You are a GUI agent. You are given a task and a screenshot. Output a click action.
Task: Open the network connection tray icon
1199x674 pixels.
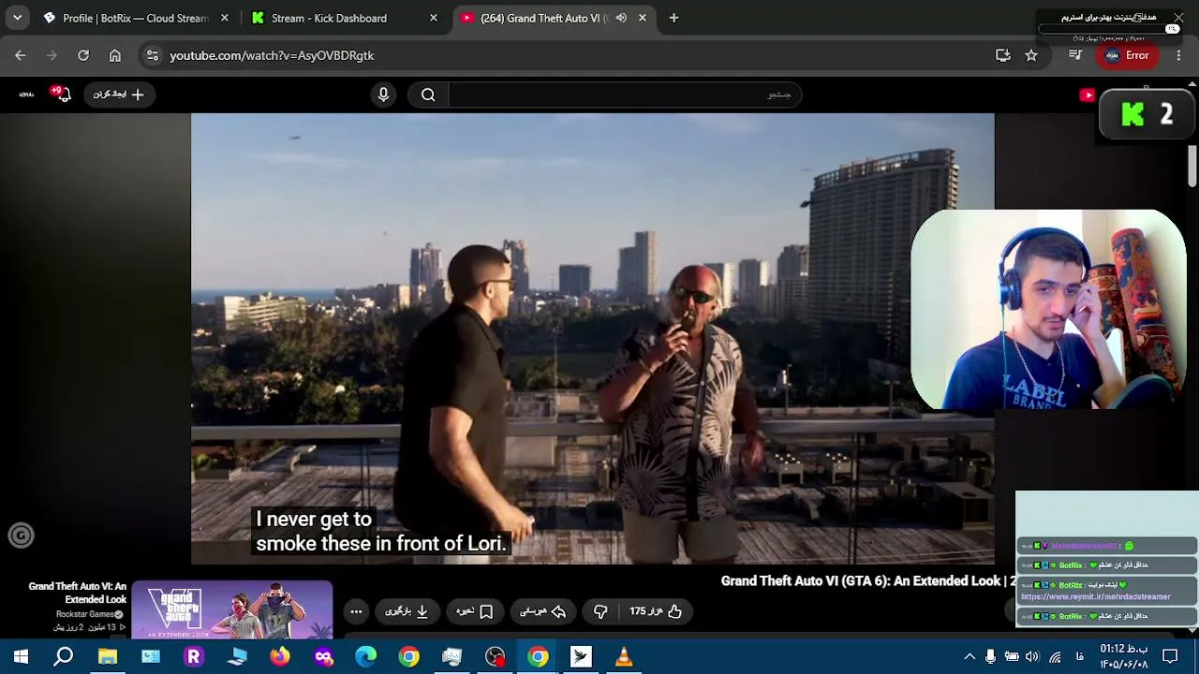[x=1055, y=657]
